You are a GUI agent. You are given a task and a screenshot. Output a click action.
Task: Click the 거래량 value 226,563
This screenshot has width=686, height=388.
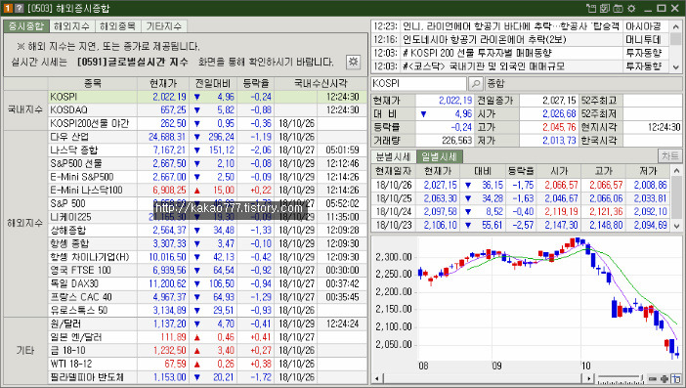(x=456, y=141)
